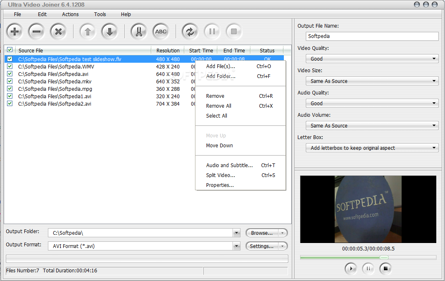The width and height of the screenshot is (445, 281).
Task: Click the Status column header
Action: (x=267, y=50)
